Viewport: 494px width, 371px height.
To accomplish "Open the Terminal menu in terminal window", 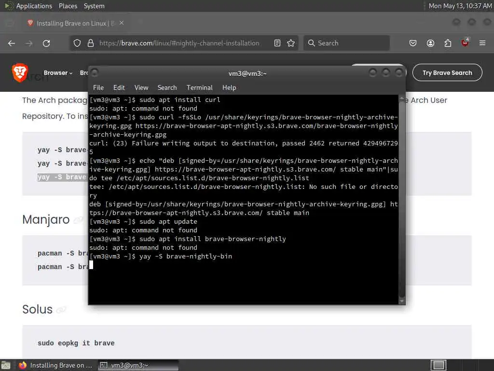I will click(x=199, y=88).
